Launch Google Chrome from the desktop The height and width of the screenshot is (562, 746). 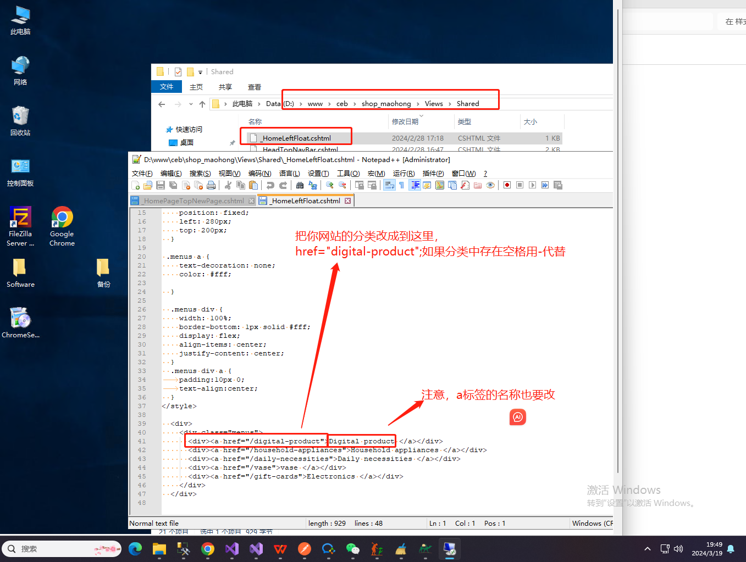click(62, 226)
